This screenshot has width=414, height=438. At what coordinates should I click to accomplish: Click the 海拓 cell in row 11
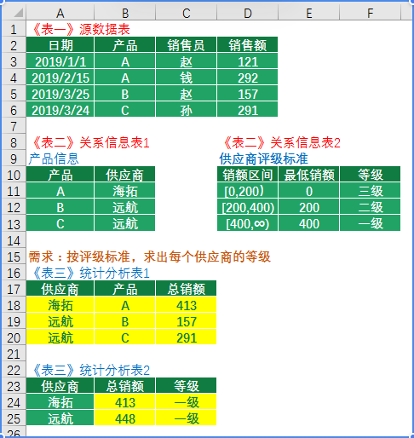pos(124,191)
